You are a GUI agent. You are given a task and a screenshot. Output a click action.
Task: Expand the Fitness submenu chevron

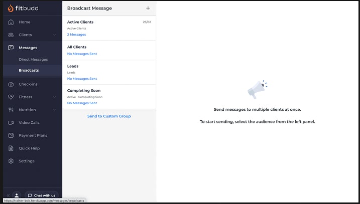pyautogui.click(x=54, y=97)
